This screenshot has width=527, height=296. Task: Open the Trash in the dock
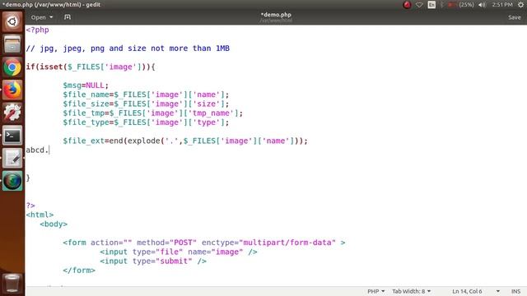pos(12,284)
